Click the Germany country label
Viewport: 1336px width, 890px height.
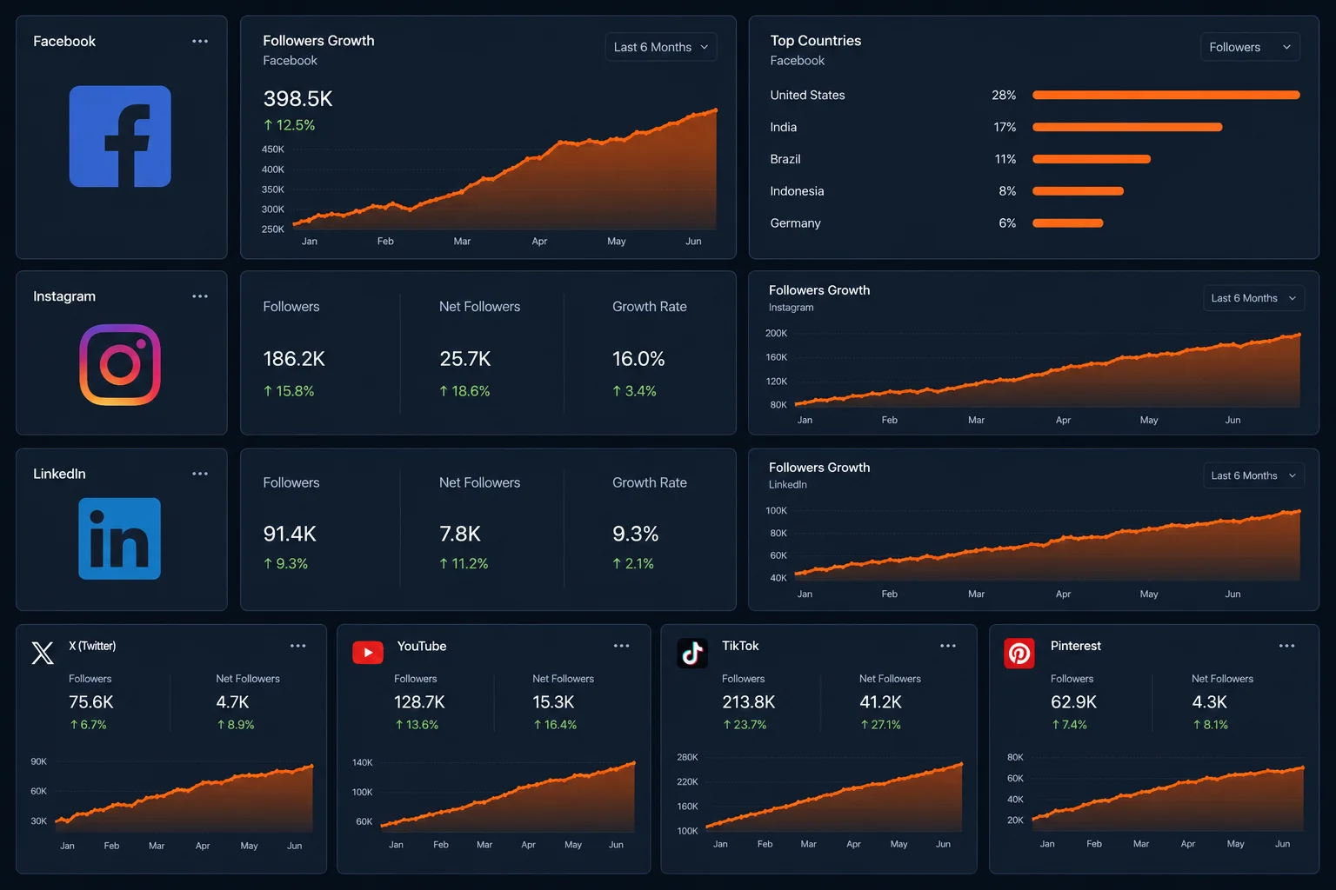click(x=796, y=223)
